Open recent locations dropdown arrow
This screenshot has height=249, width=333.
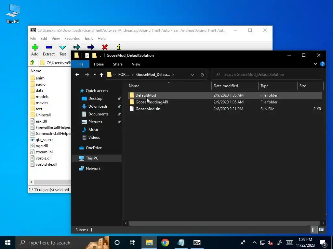95,75
